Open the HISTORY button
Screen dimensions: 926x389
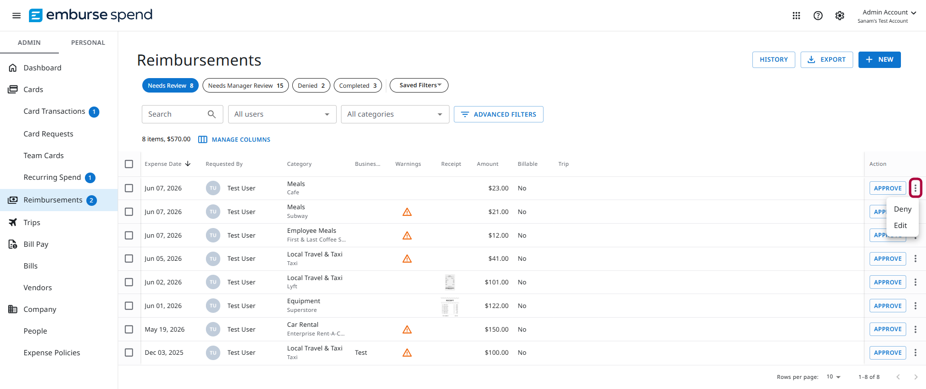click(x=774, y=60)
